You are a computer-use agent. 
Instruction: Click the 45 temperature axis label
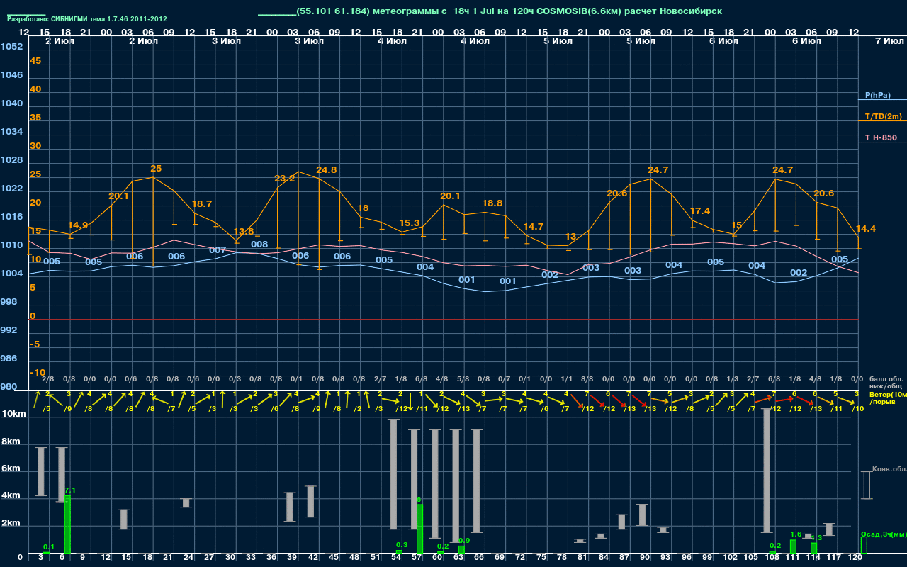[35, 61]
